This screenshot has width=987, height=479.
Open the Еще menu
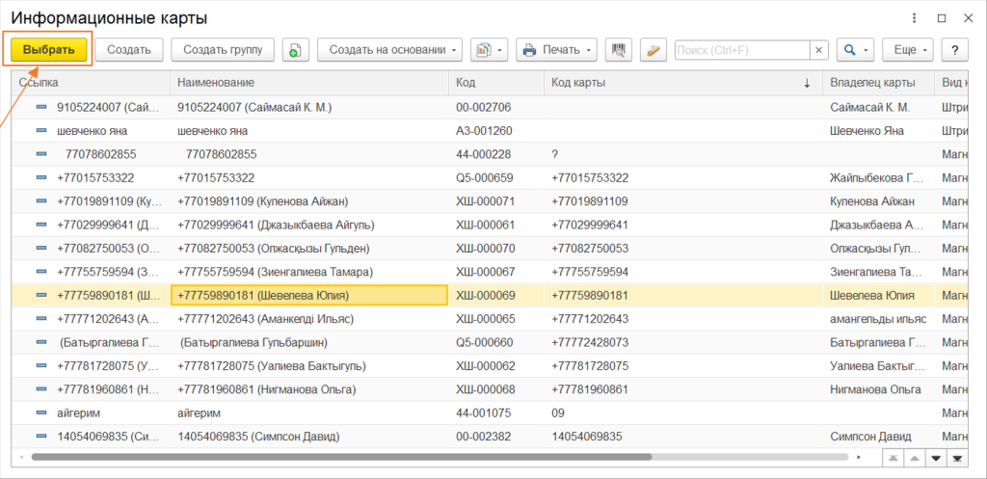pos(908,50)
